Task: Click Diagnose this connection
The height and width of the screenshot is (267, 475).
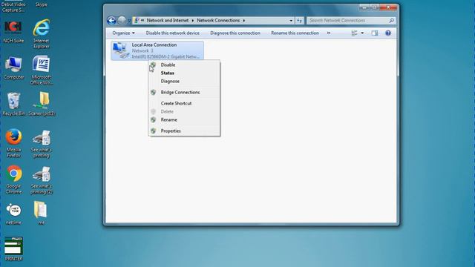Action: 235,33
